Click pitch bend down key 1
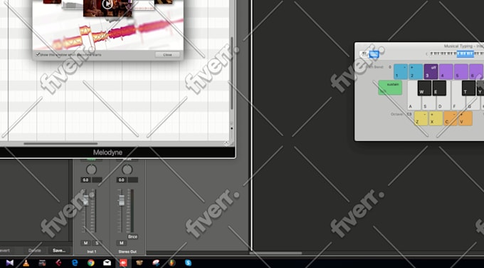The width and height of the screenshot is (484, 268). (x=401, y=72)
